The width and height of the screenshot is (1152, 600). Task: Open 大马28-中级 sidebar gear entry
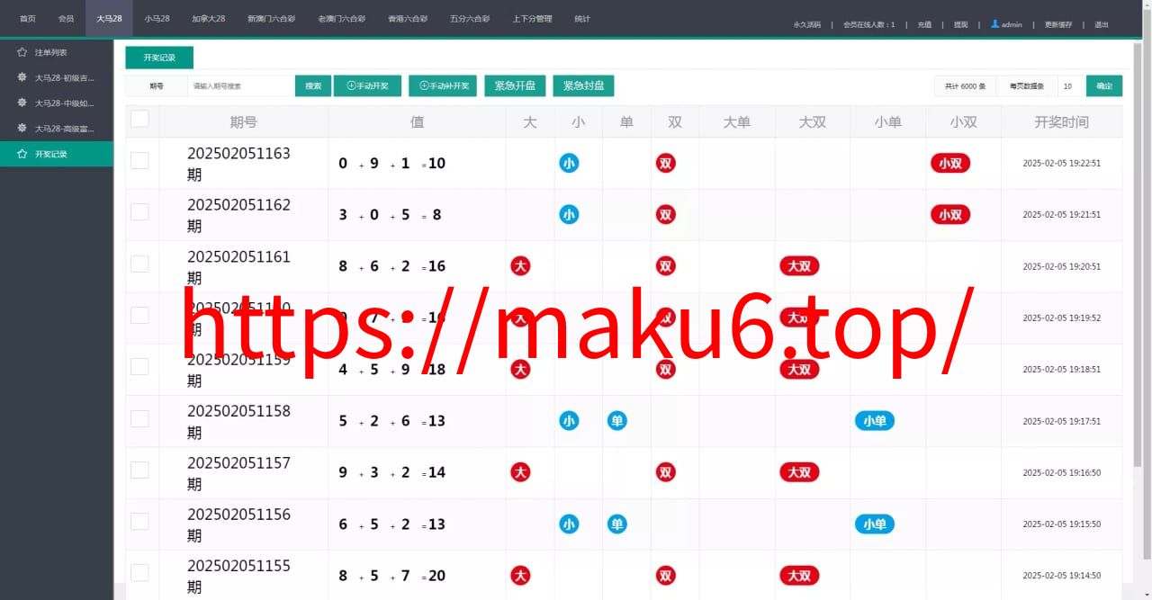coord(57,103)
